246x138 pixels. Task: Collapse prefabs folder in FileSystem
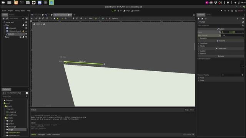coord(4,118)
